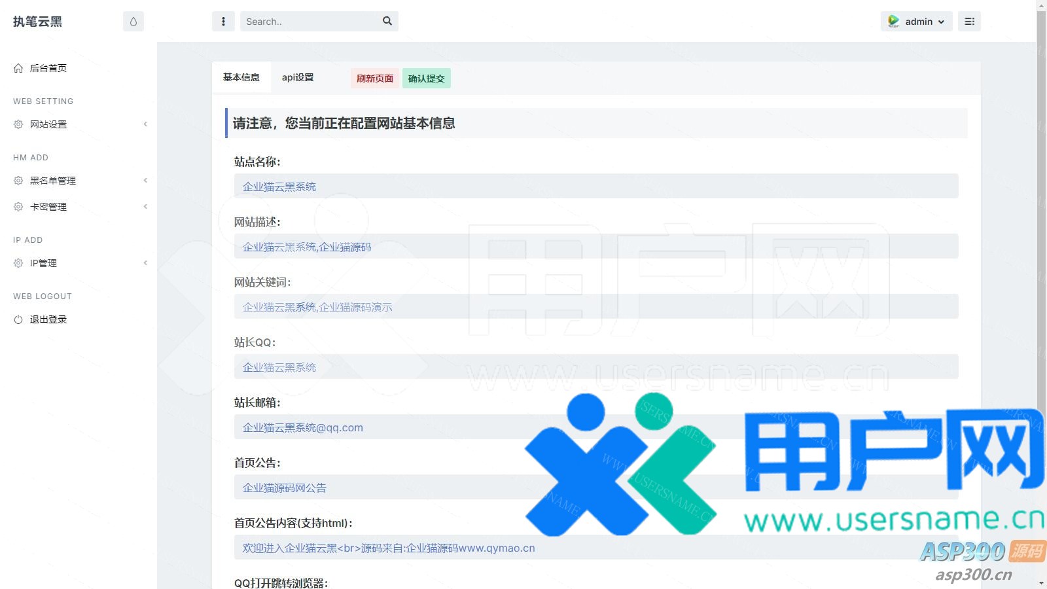Viewport: 1047px width, 589px height.
Task: Open the admin user dropdown
Action: tap(917, 22)
